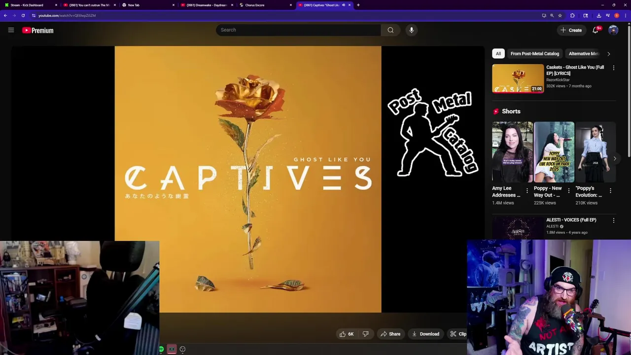631x355 pixels.
Task: Open more options for ALESTI VOICES video
Action: click(614, 220)
